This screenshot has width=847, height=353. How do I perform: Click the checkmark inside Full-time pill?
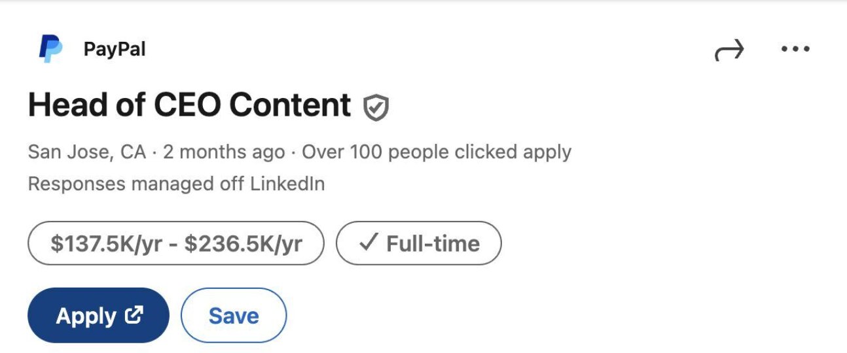click(369, 243)
